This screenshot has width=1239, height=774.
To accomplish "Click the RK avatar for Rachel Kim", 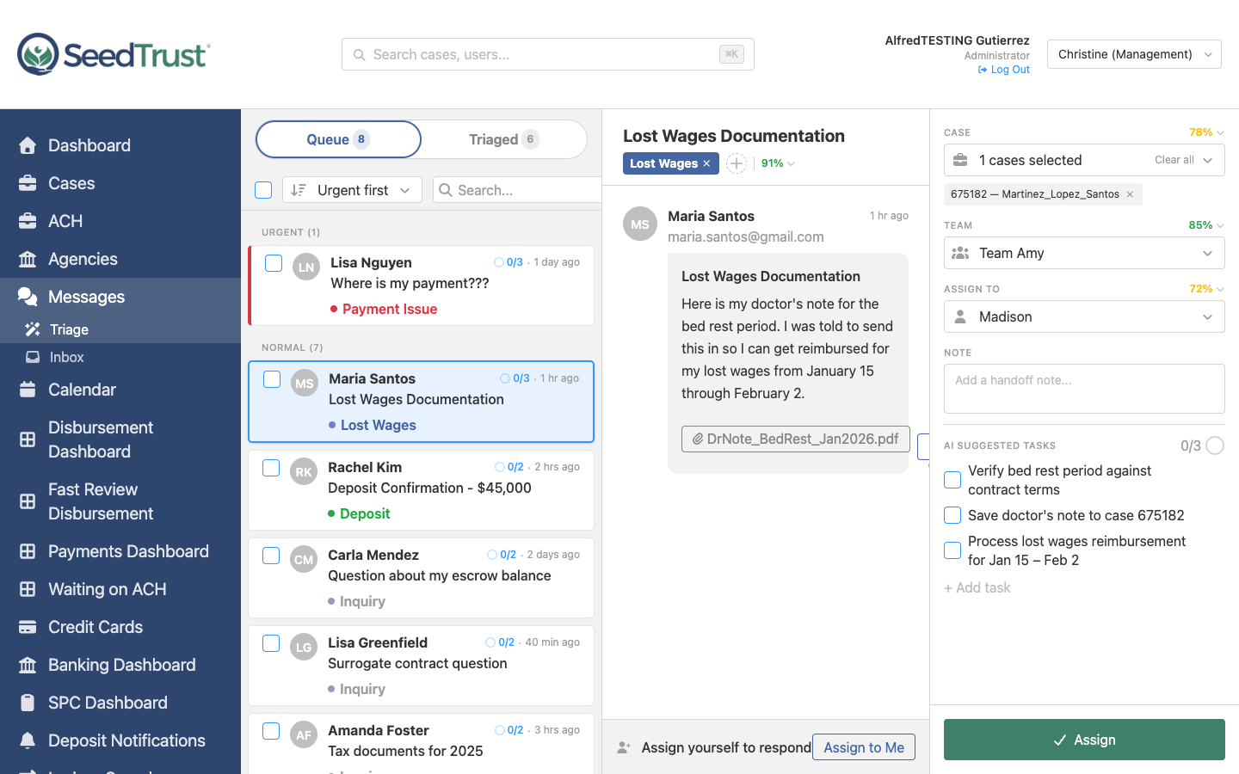I will (304, 471).
